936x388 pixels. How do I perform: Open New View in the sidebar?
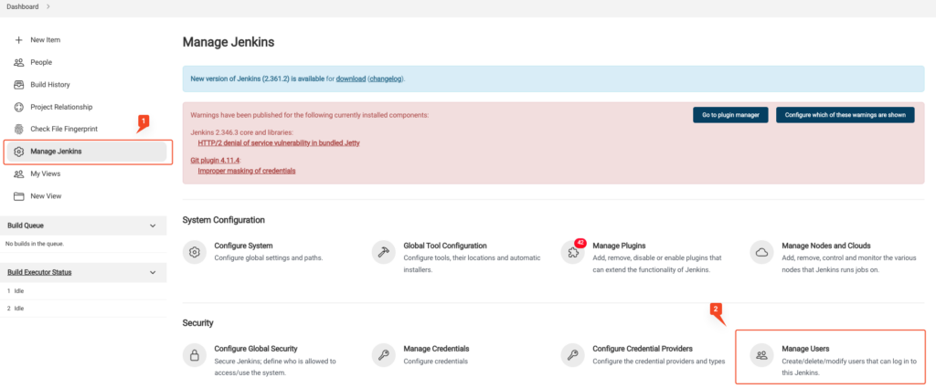click(x=46, y=196)
